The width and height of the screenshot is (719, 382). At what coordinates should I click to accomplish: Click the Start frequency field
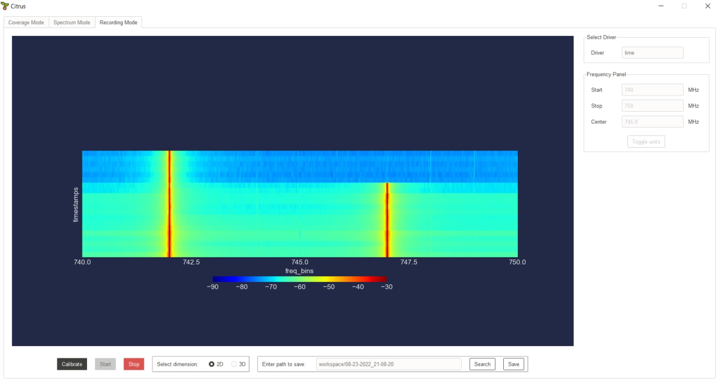click(653, 90)
